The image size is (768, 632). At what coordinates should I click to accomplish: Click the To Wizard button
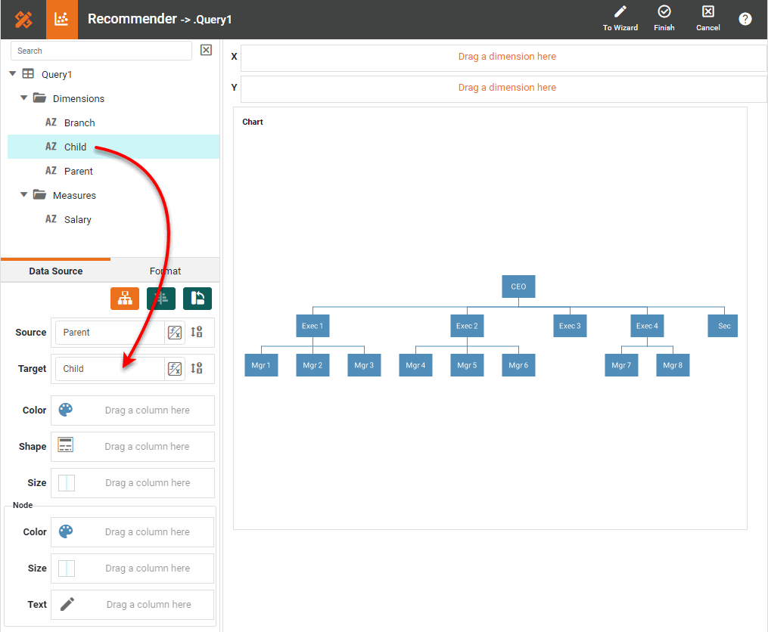[x=620, y=19]
